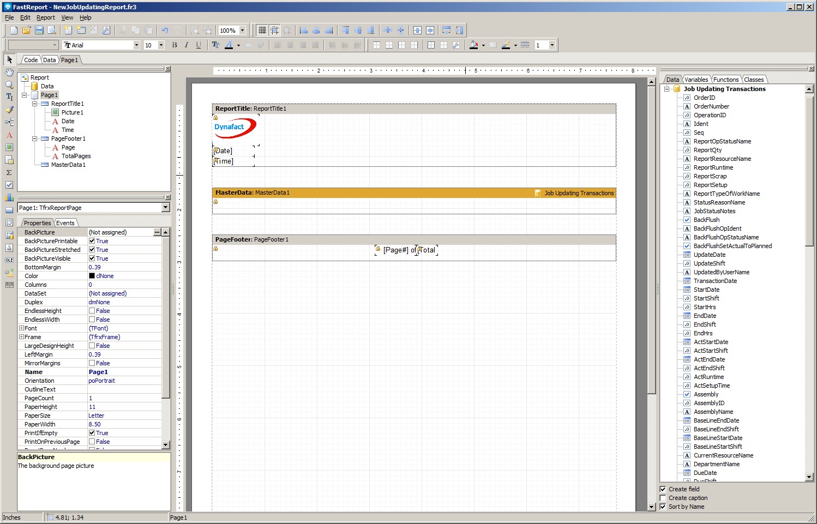Toggle BackPictureVisible checkbox
This screenshot has width=817, height=524.
[92, 258]
